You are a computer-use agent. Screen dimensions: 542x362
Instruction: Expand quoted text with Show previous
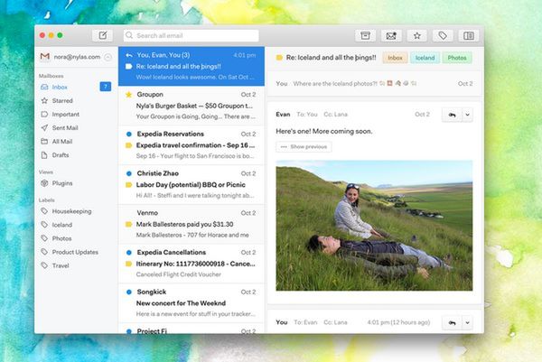coord(304,147)
